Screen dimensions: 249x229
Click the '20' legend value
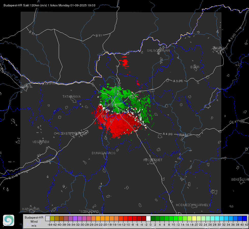[x=196, y=225]
